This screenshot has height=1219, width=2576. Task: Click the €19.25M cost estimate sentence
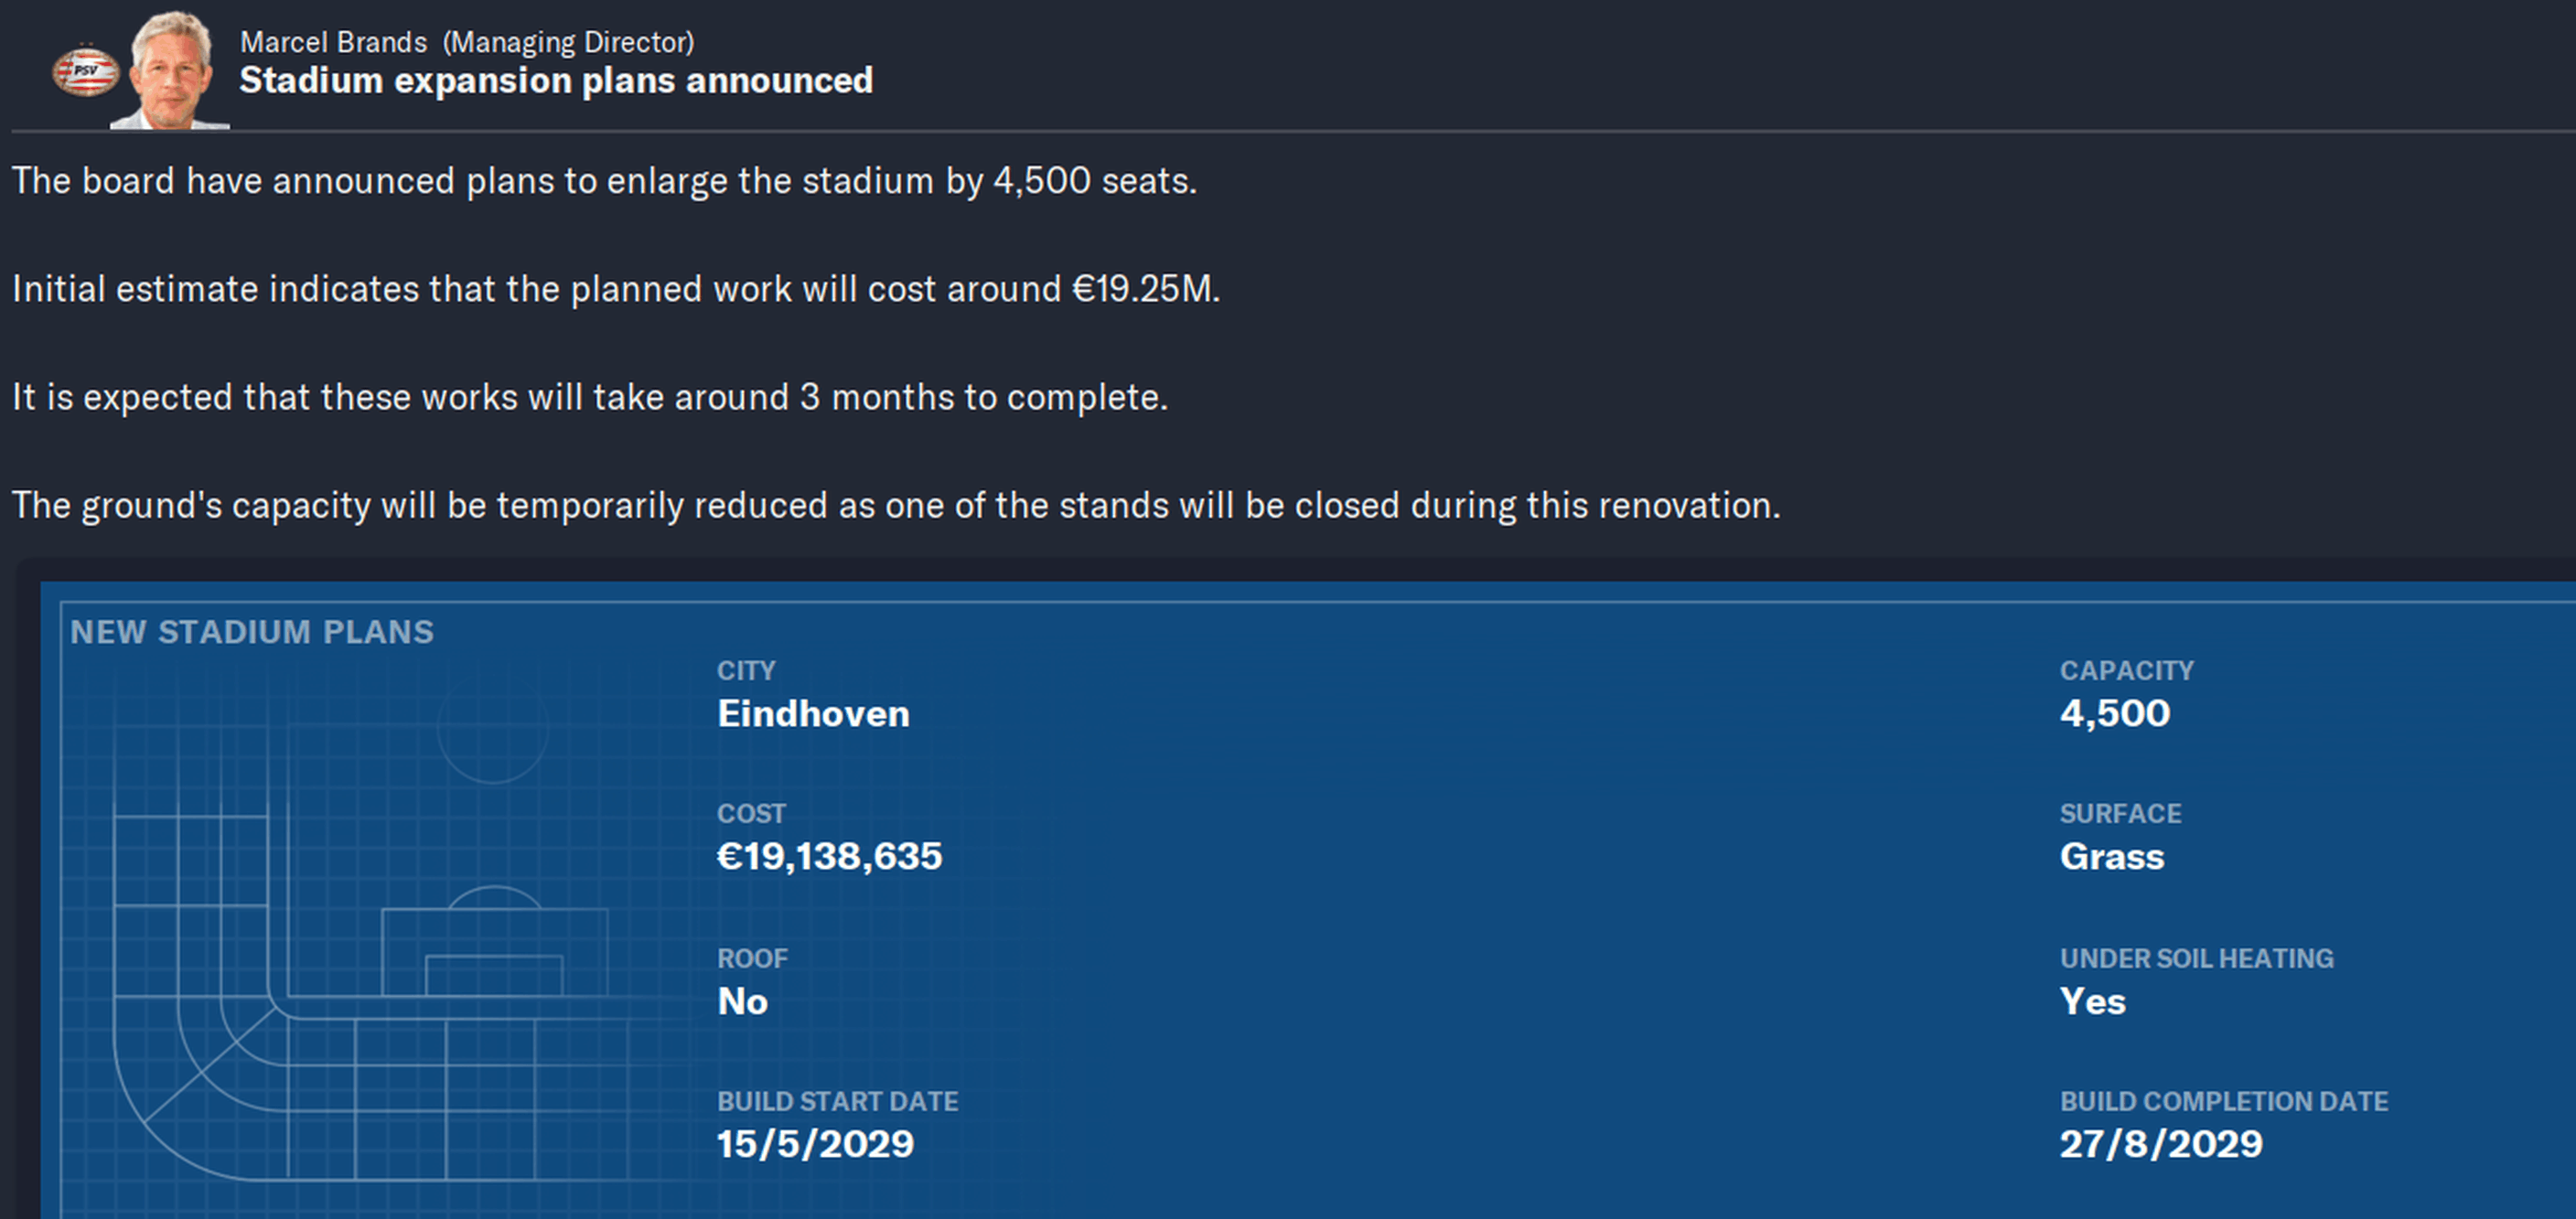coord(616,289)
